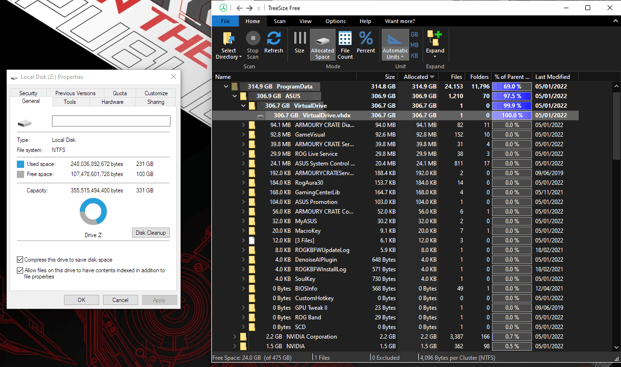Image resolution: width=621 pixels, height=367 pixels.
Task: Expand the 1.5 GB NVIDIA folder
Action: pos(234,346)
